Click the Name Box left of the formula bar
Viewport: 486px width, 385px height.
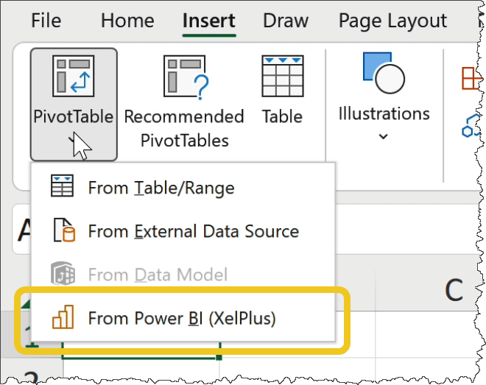[22, 231]
